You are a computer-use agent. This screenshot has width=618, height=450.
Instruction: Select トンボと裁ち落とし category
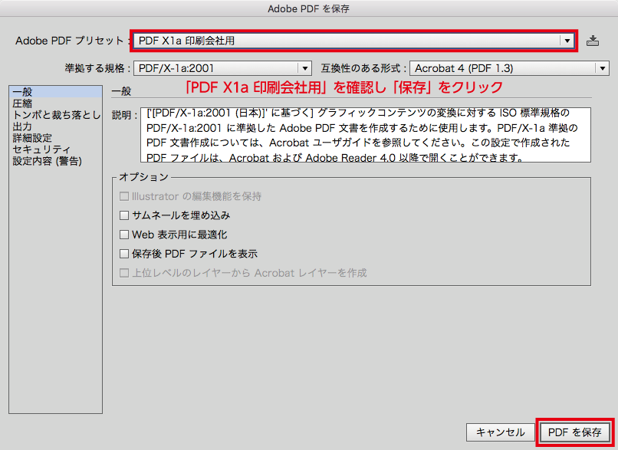(x=55, y=115)
